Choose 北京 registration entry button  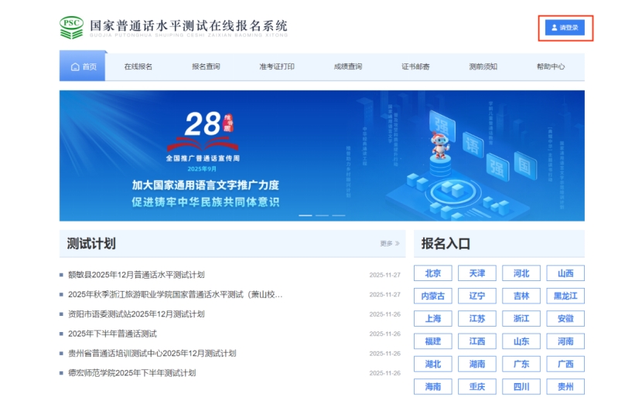tap(433, 273)
